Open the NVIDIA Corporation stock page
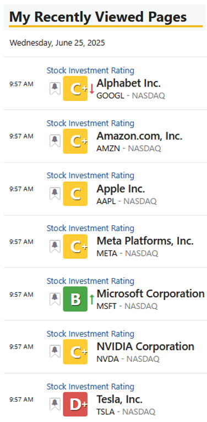207x422 pixels. coord(145,346)
